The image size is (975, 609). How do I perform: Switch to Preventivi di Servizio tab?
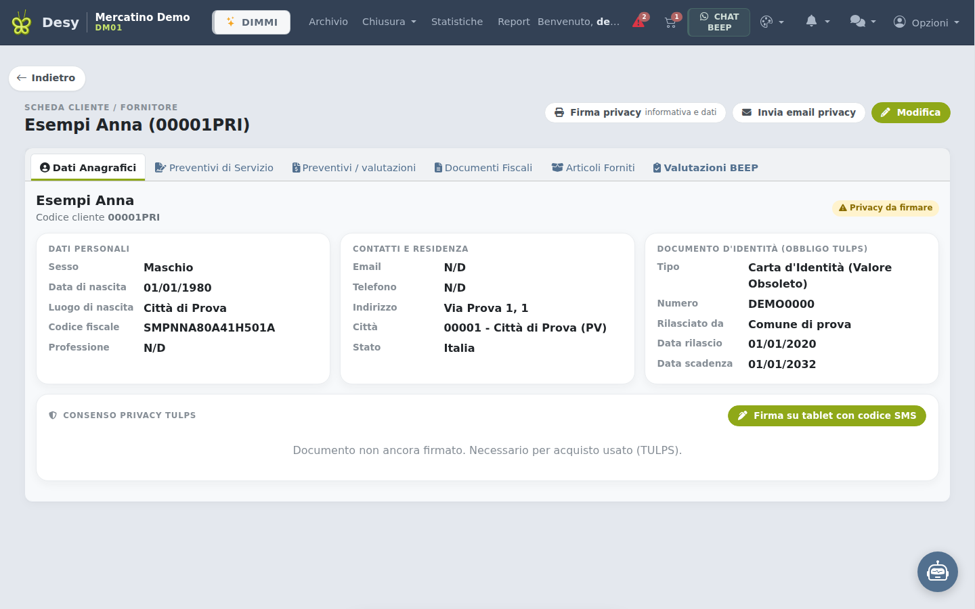(x=214, y=168)
